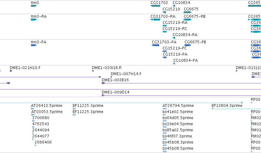Viewport: 261px width, 153px height.
Task: Select the bs85a02.5prime label
Action: coord(178,130)
